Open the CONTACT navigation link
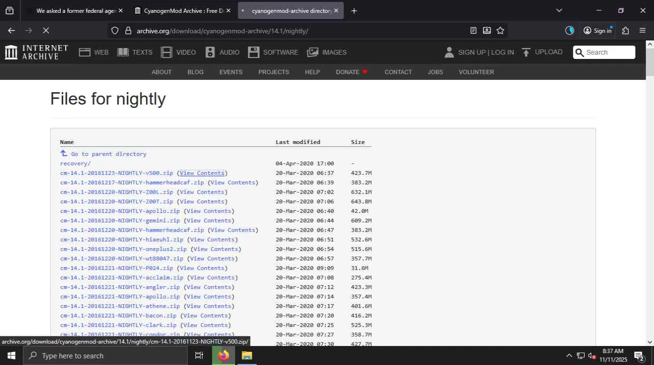 click(x=398, y=72)
